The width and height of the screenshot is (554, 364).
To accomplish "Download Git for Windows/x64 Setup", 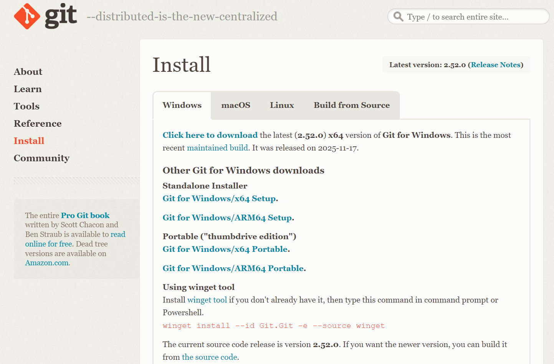I will pos(219,199).
